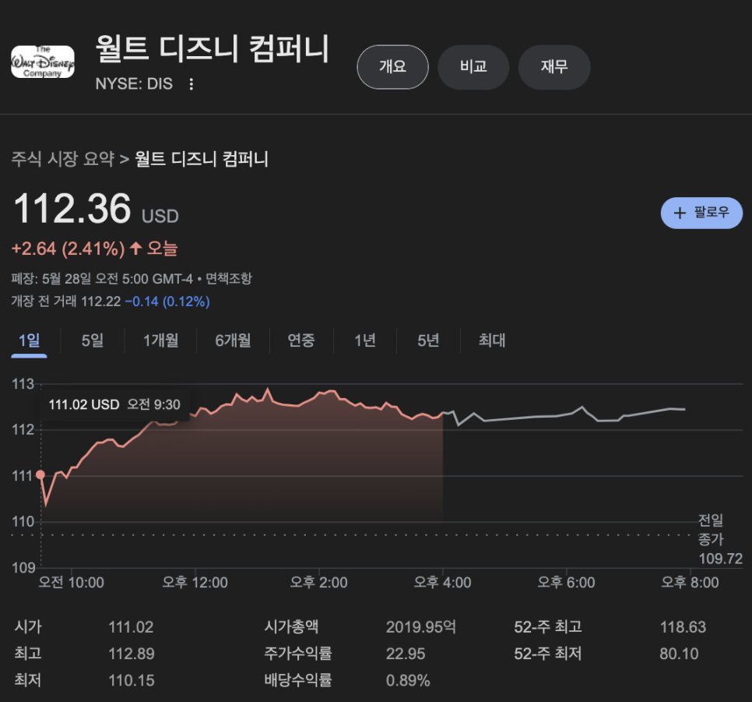
Task: Click the 111.02 USD chart tooltip
Action: point(114,405)
